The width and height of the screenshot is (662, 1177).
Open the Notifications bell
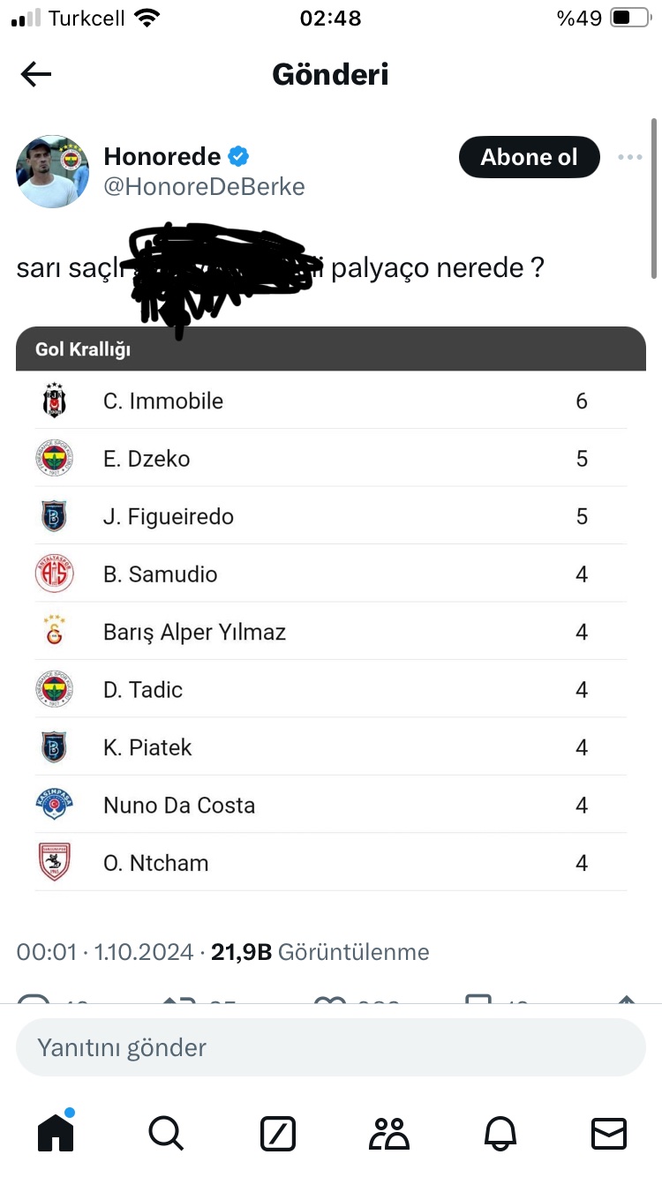(x=500, y=1133)
